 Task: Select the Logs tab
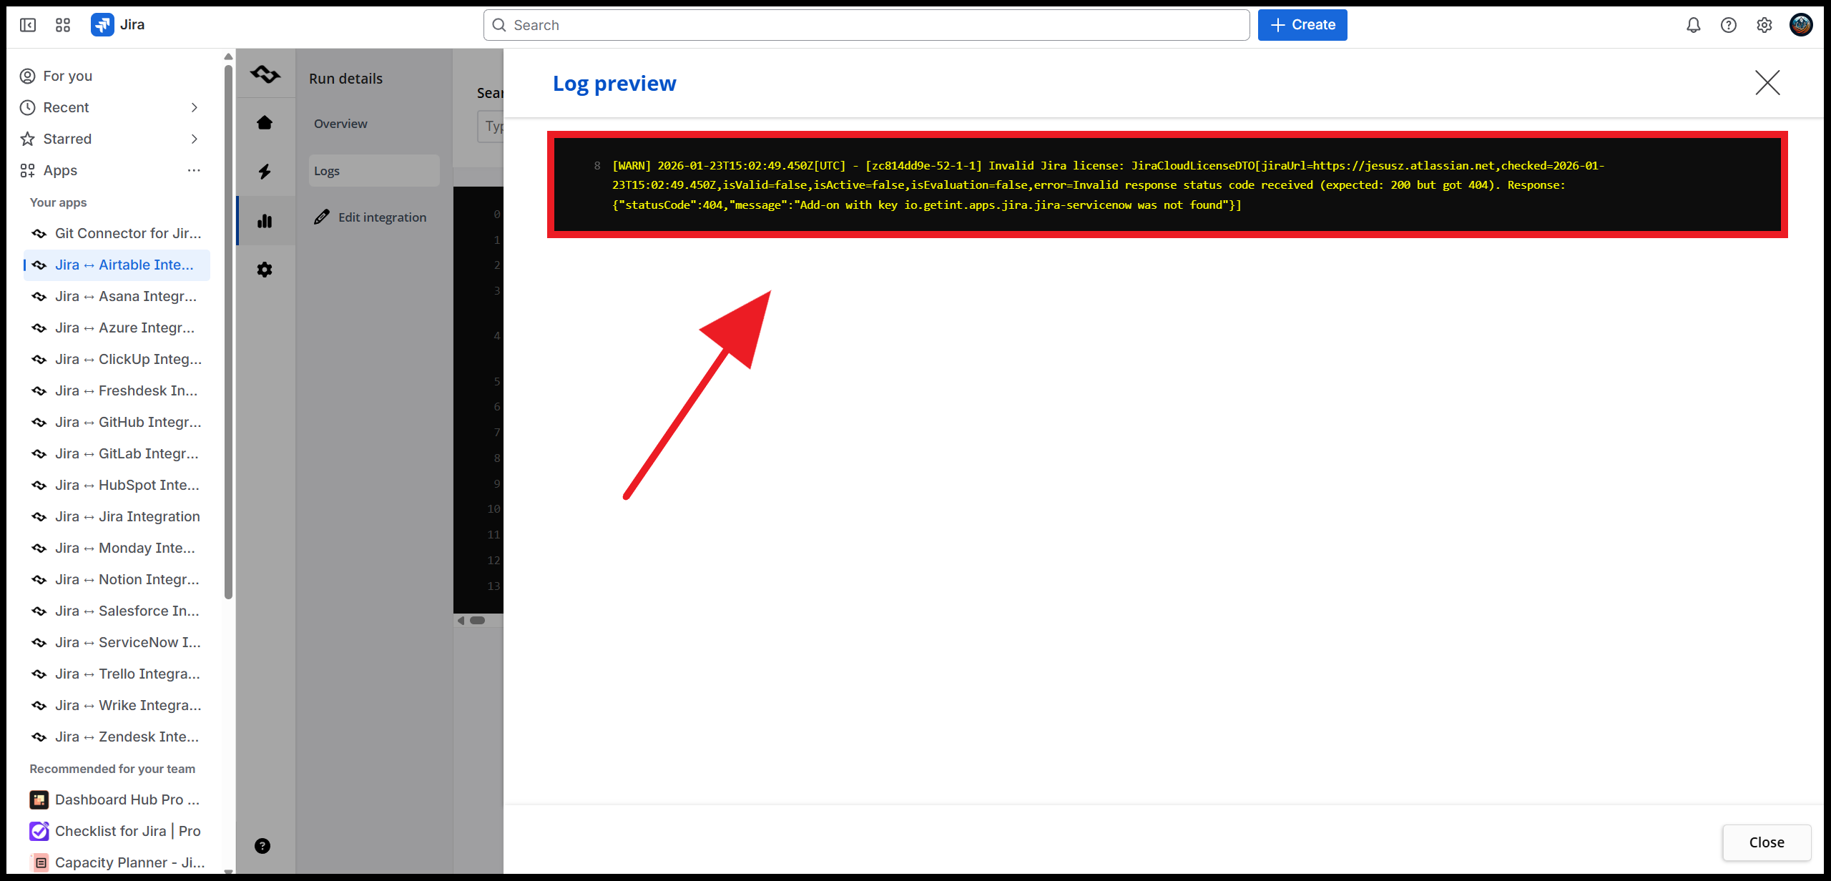coord(327,171)
